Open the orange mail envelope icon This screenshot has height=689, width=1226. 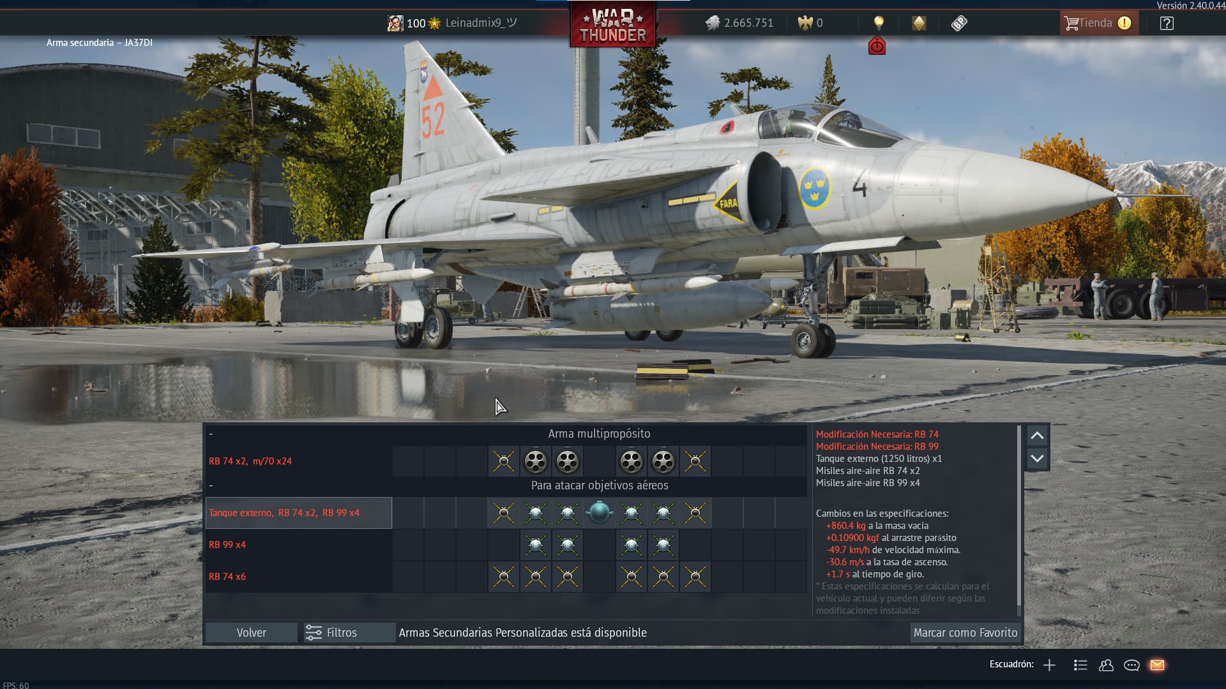point(1157,665)
